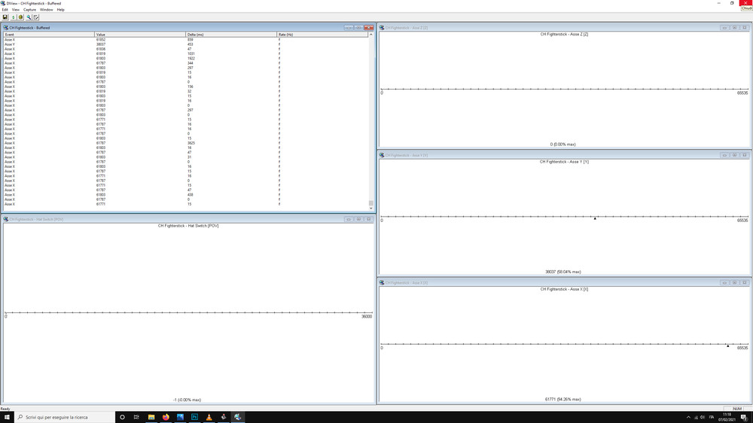The height and width of the screenshot is (423, 753).
Task: Click the Asse X window's title icon
Action: 382,283
